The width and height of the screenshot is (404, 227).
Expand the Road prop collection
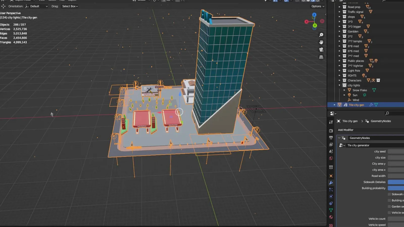tap(340, 7)
